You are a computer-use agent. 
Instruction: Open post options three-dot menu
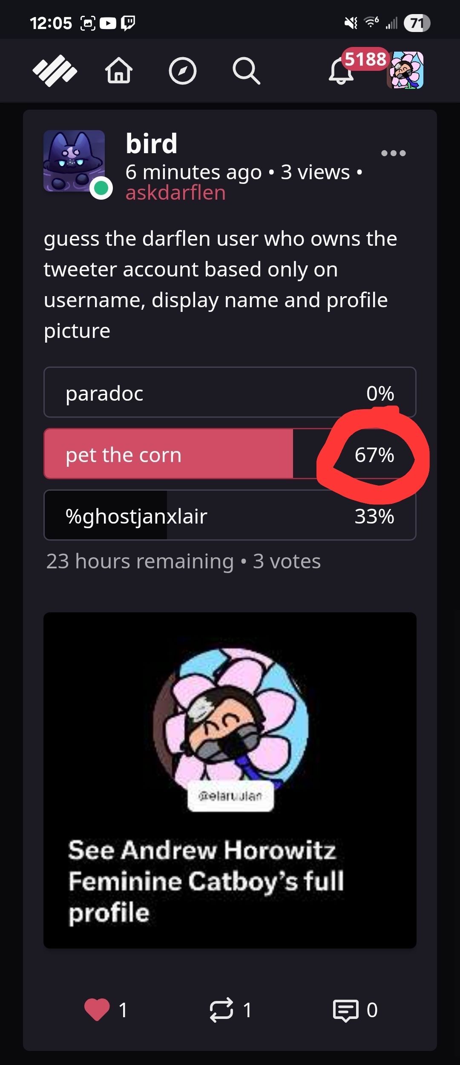(x=393, y=153)
